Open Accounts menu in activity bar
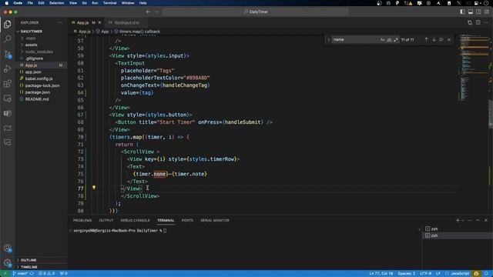 click(7, 248)
